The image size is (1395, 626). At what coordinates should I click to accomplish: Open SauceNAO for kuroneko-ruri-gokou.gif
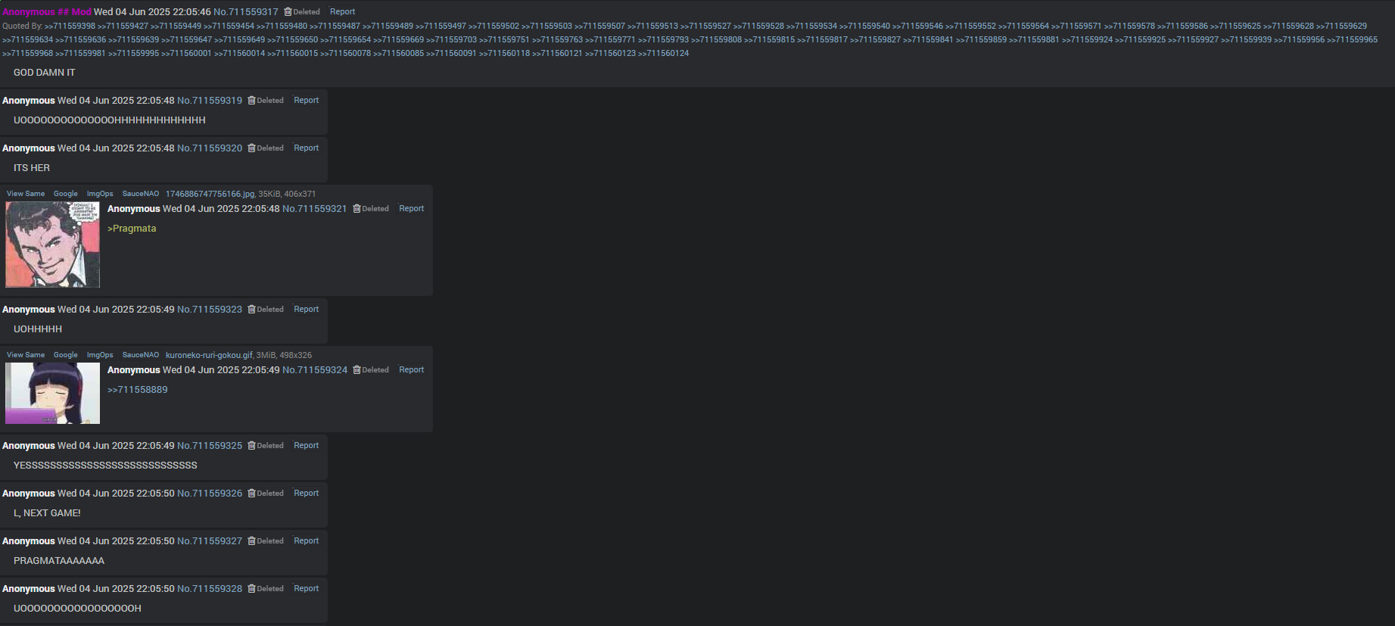click(141, 355)
